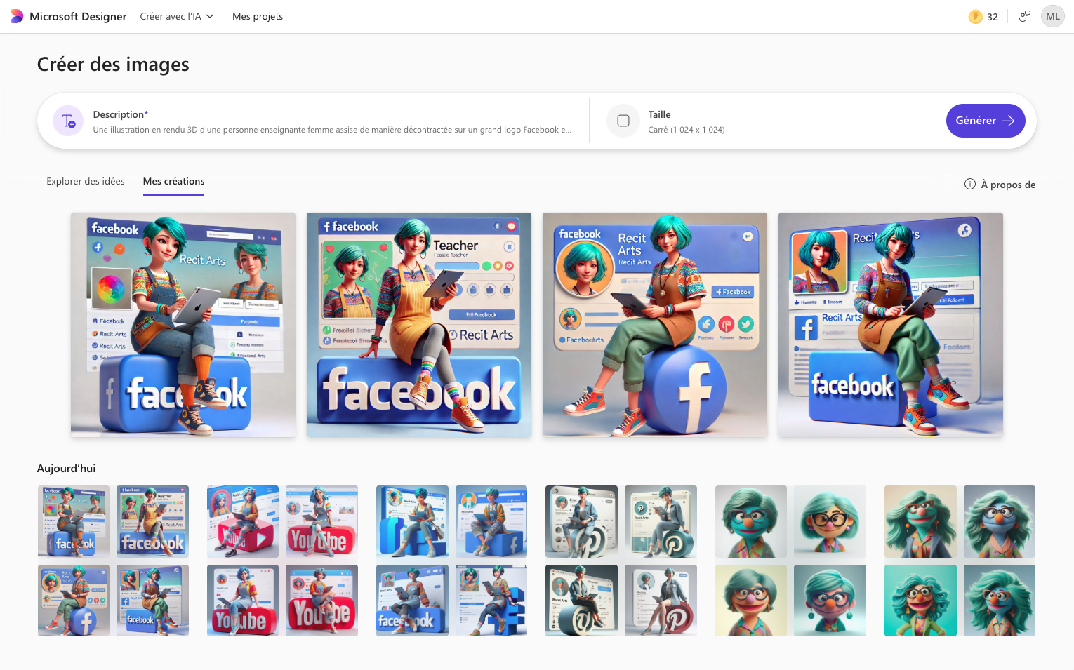This screenshot has height=670, width=1074.
Task: Open the share connections icon in header
Action: pos(1025,16)
